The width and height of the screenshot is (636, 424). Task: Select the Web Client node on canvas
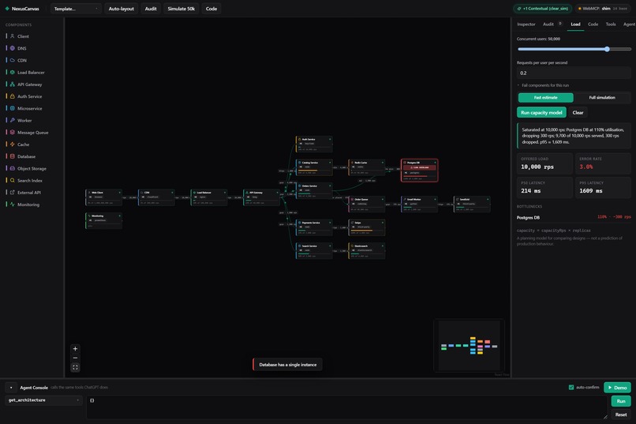(104, 197)
